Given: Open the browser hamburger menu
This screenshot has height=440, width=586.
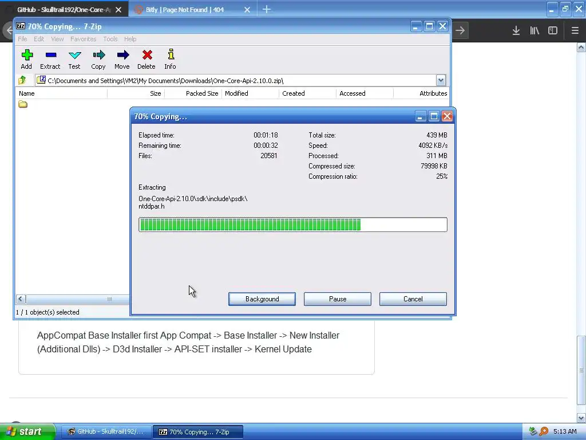Looking at the screenshot, I should pos(575,30).
